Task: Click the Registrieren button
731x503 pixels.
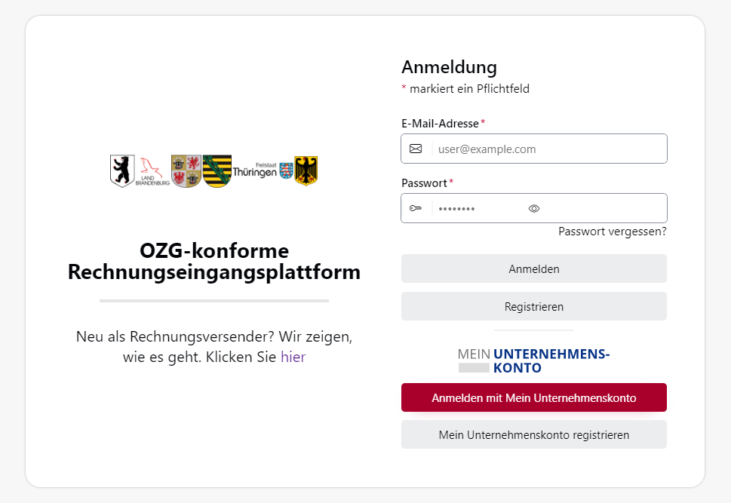Action: point(533,306)
